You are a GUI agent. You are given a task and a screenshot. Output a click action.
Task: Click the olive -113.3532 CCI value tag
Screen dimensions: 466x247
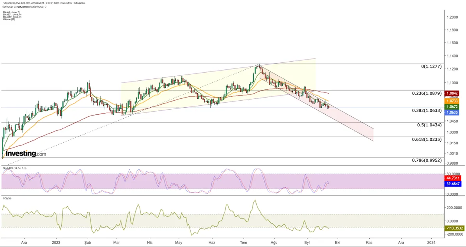454,228
